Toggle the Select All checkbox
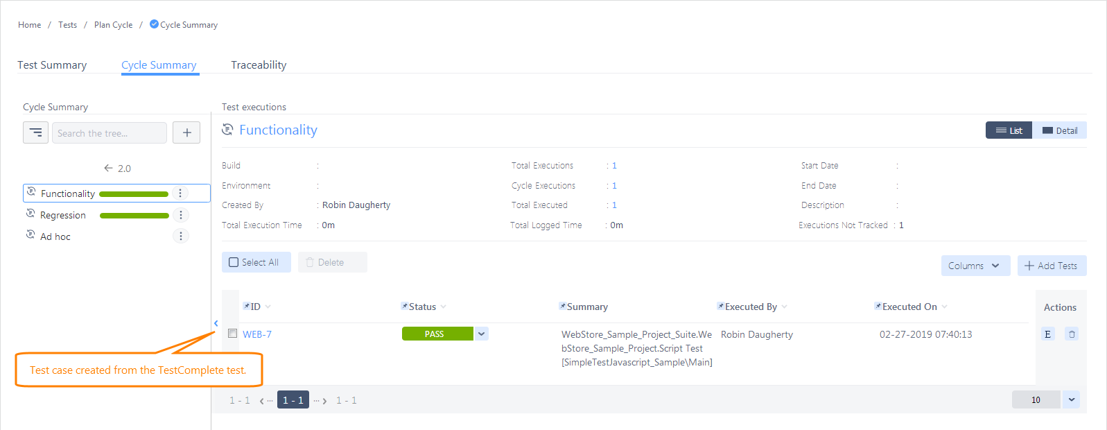Image resolution: width=1107 pixels, height=430 pixels. [234, 262]
